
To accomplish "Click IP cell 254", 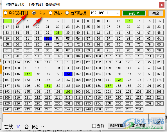I will pos(139,109).
